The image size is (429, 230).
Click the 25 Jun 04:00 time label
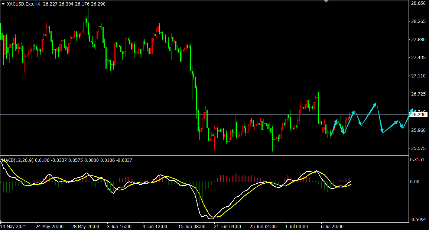[263, 227]
